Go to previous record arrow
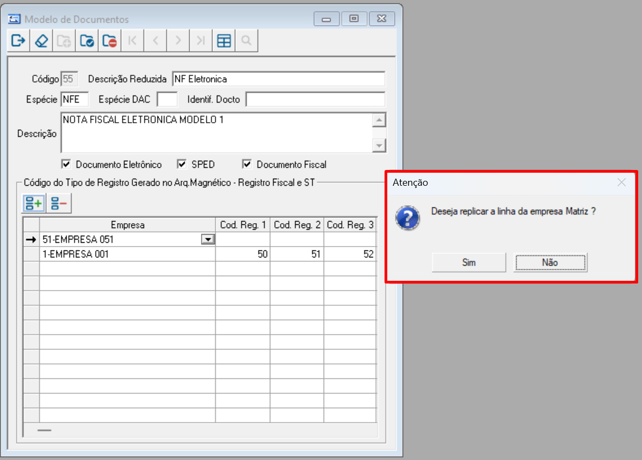Viewport: 642px width, 460px height. click(x=155, y=41)
